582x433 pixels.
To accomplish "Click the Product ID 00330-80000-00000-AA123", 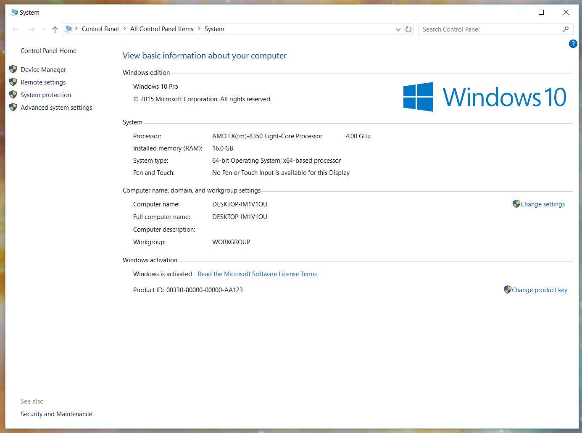I will [188, 290].
